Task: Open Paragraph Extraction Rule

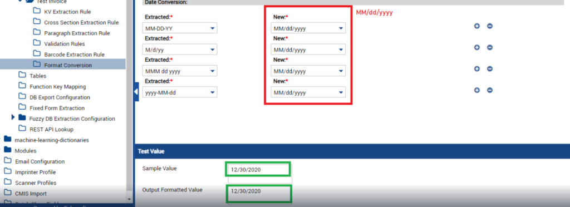Action: pos(77,33)
